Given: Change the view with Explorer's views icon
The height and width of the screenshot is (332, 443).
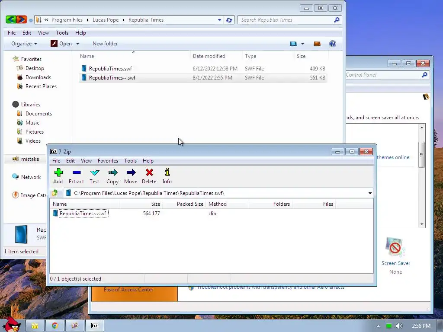Looking at the screenshot, I should [293, 44].
